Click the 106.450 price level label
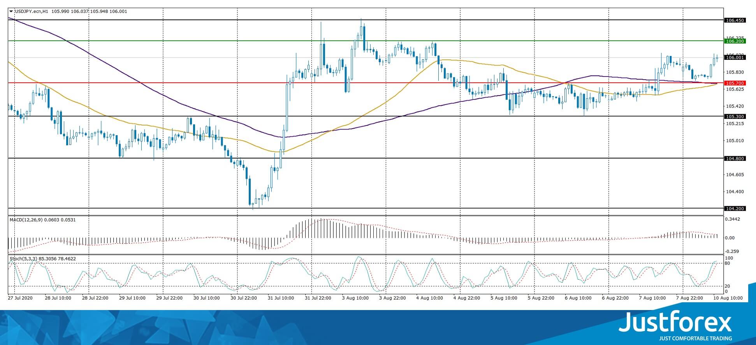The height and width of the screenshot is (345, 756). click(x=735, y=20)
